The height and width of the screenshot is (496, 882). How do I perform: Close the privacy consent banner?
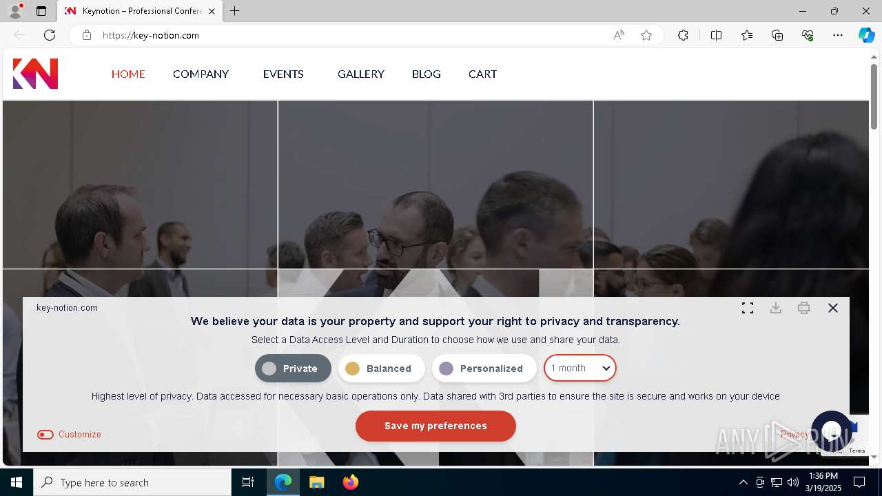[x=833, y=308]
